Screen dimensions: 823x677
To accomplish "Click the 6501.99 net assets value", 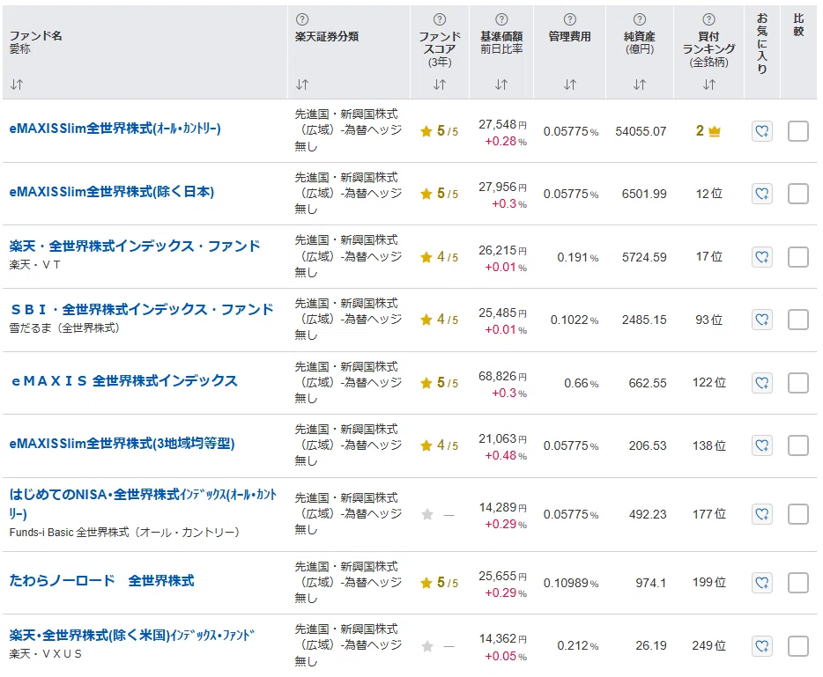I will point(644,194).
